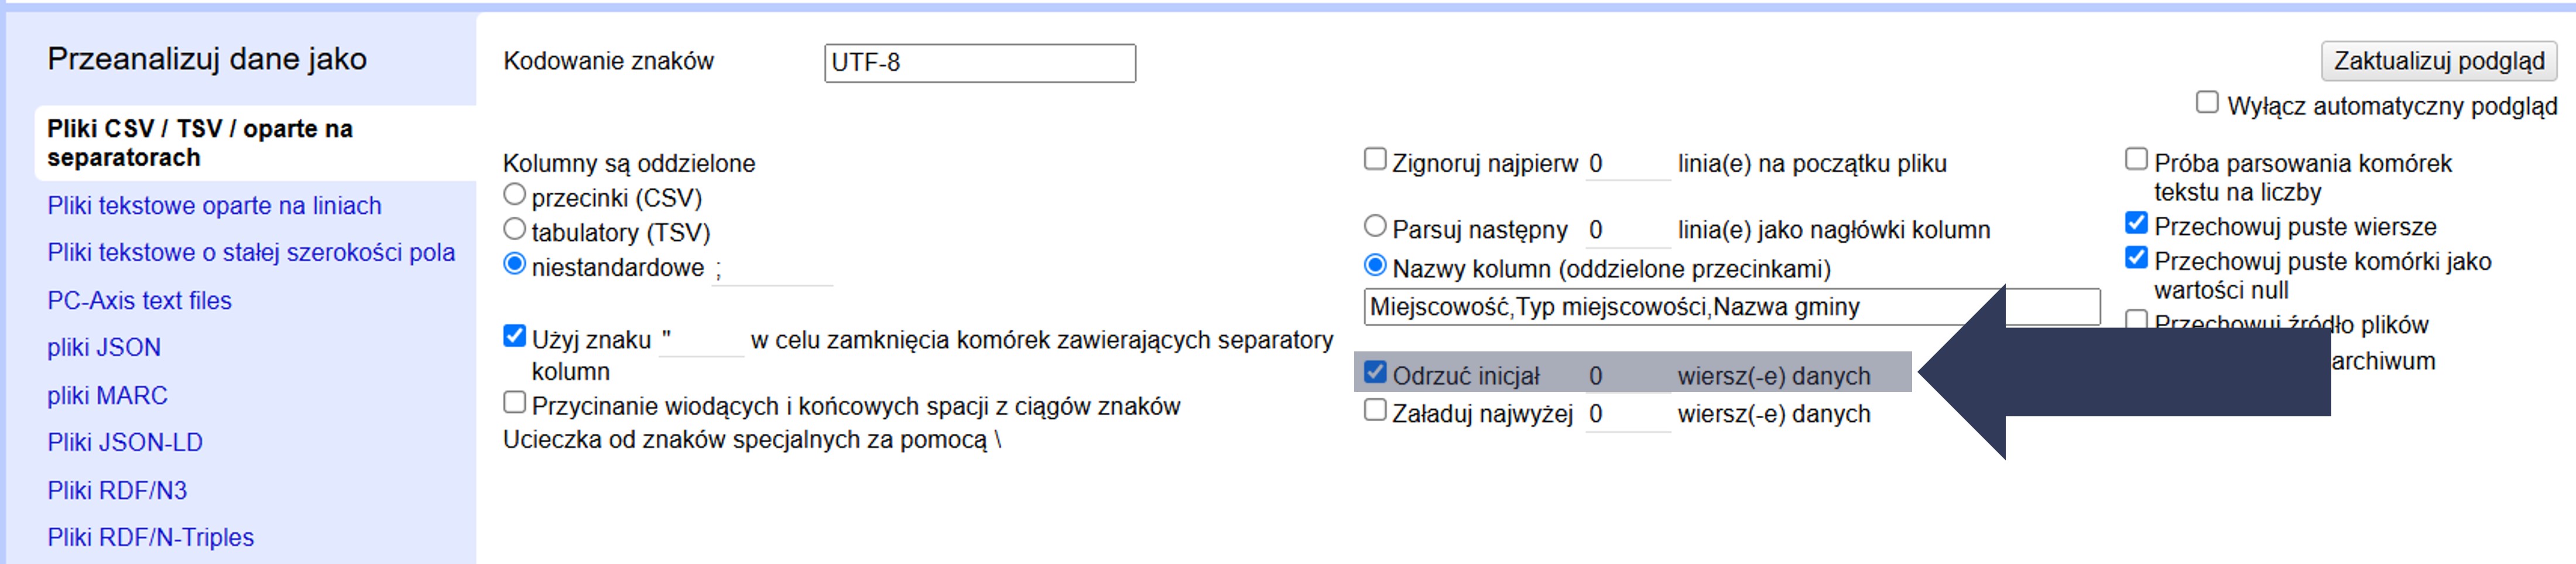Enable Przycinanie wiodących i końcowych spacji
Image resolution: width=2576 pixels, height=564 pixels.
(514, 403)
